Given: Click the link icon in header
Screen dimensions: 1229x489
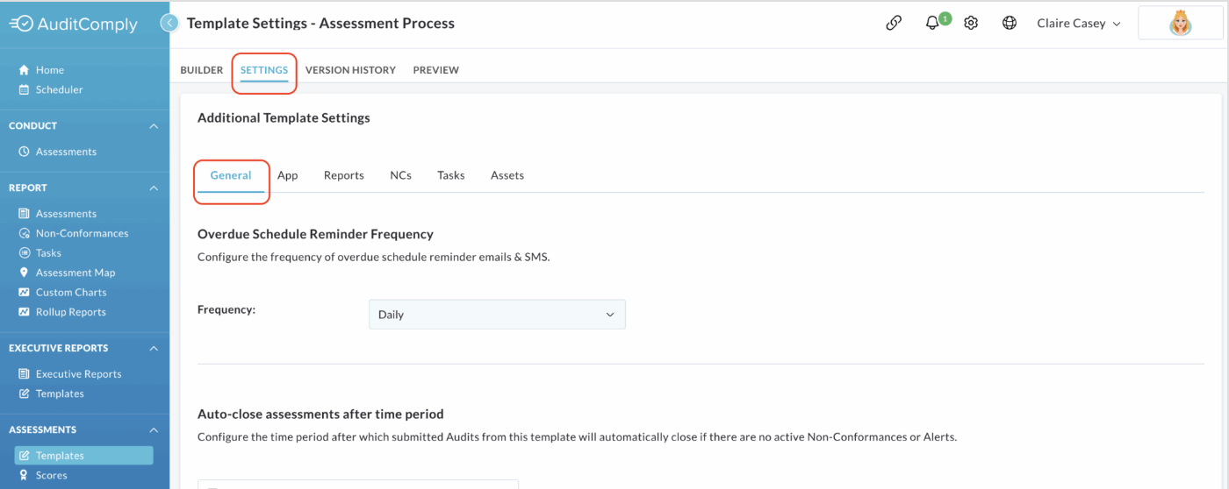Looking at the screenshot, I should point(894,24).
